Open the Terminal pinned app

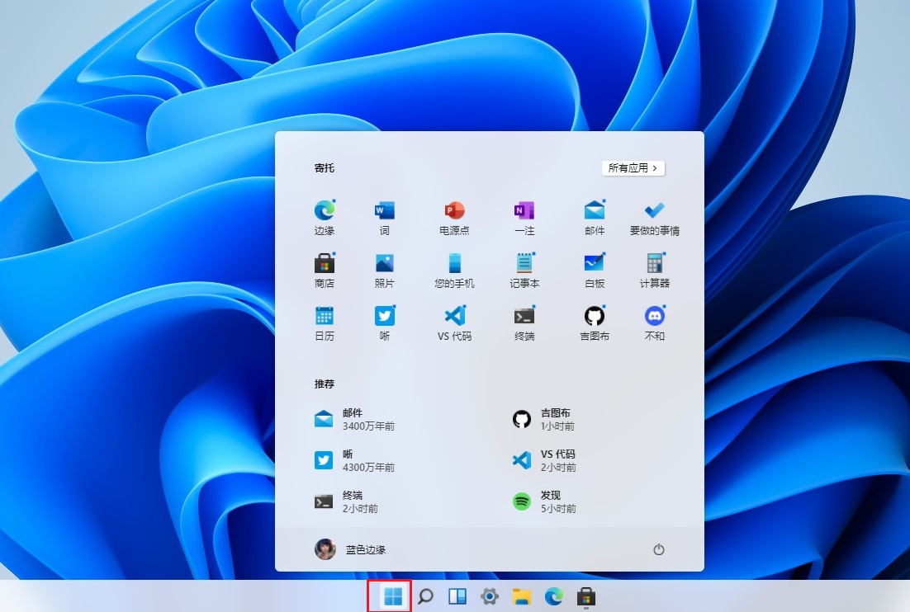coord(524,322)
